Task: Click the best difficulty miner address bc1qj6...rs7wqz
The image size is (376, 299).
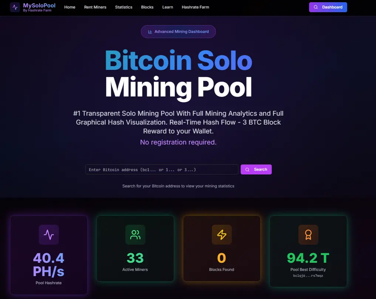Action: point(308,276)
